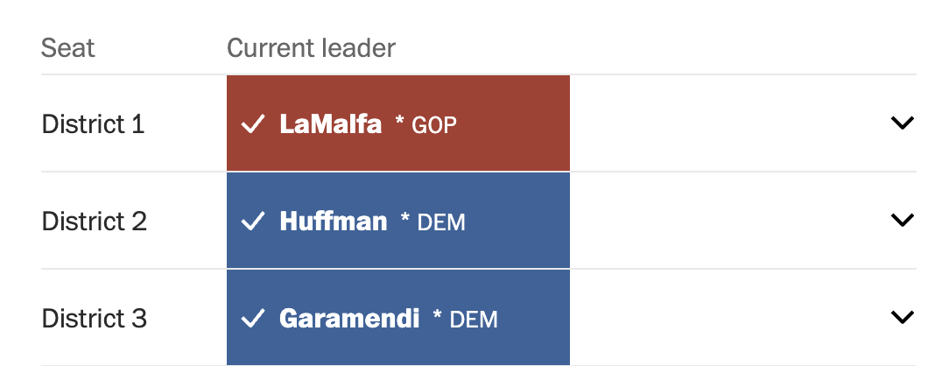Click the District 2 seat label

tap(94, 222)
